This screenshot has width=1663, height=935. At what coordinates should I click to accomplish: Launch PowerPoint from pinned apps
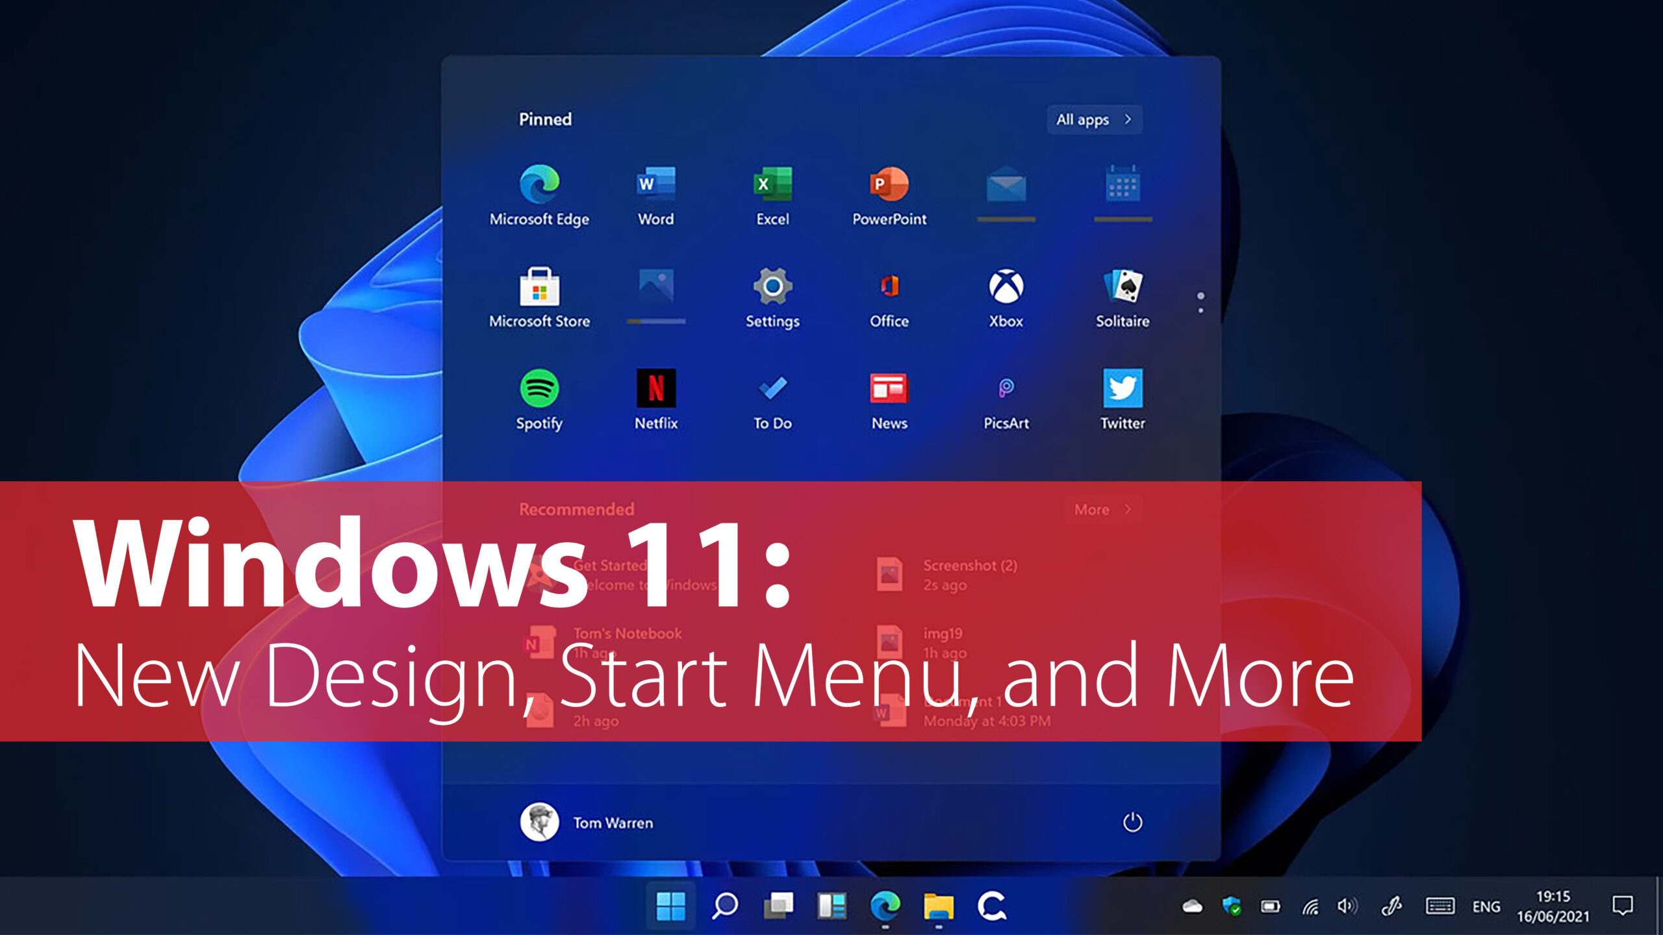coord(889,195)
